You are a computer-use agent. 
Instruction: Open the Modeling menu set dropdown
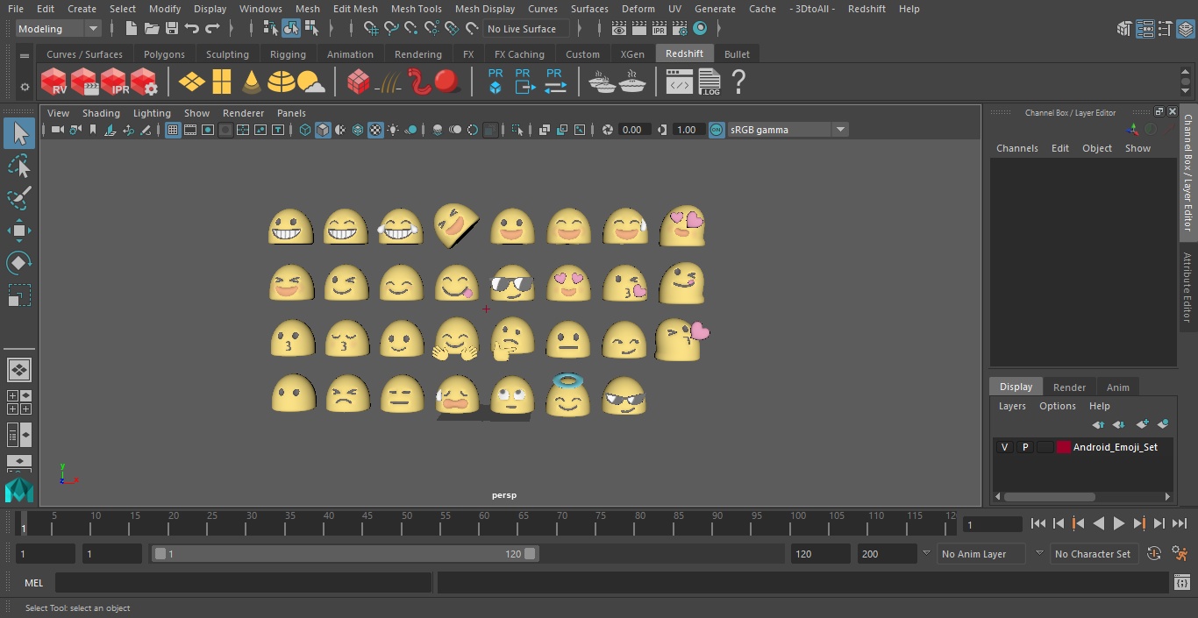(59, 29)
